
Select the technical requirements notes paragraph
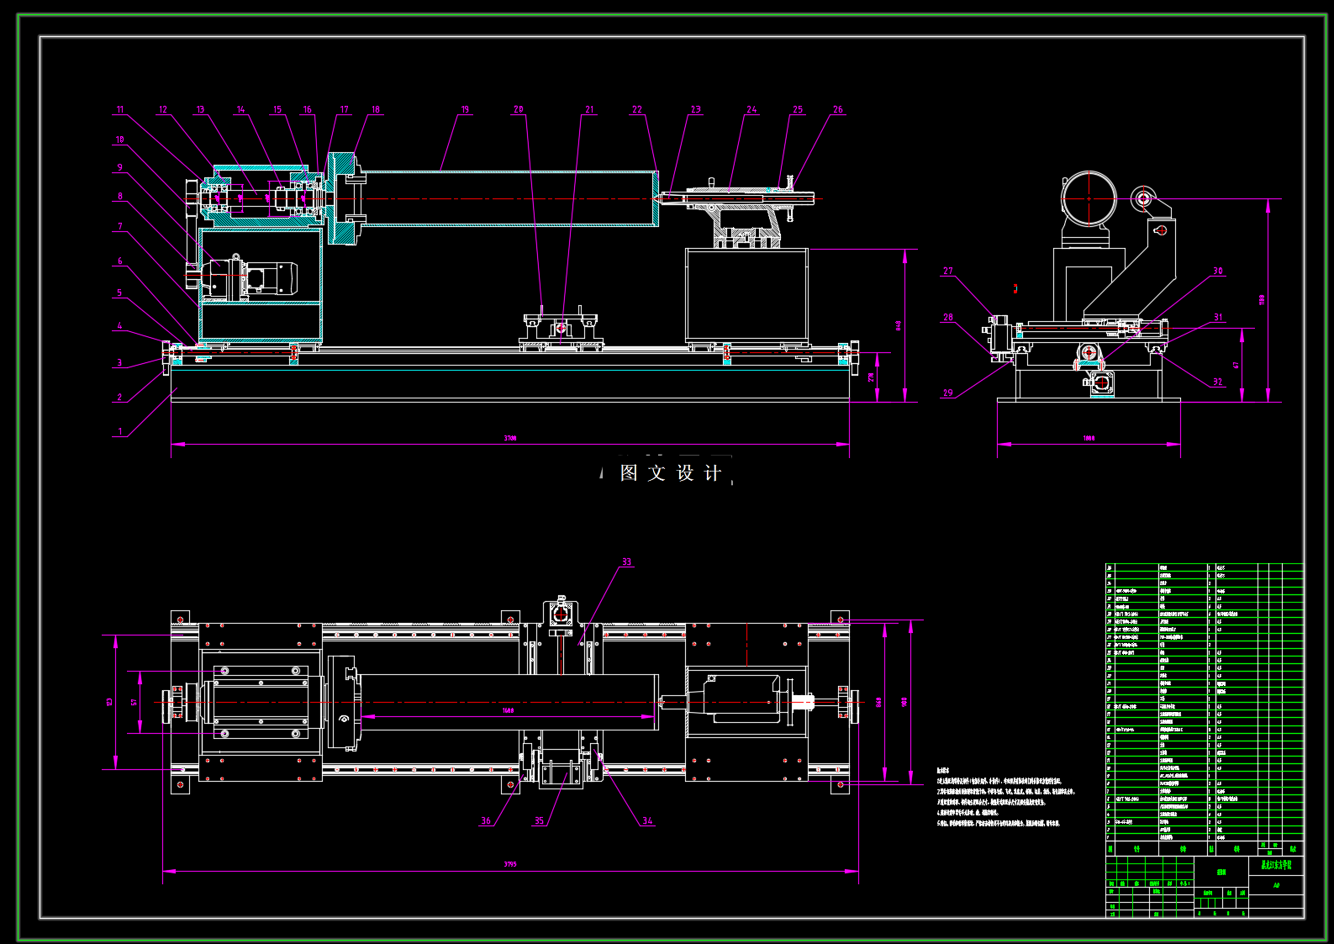[x=1005, y=797]
